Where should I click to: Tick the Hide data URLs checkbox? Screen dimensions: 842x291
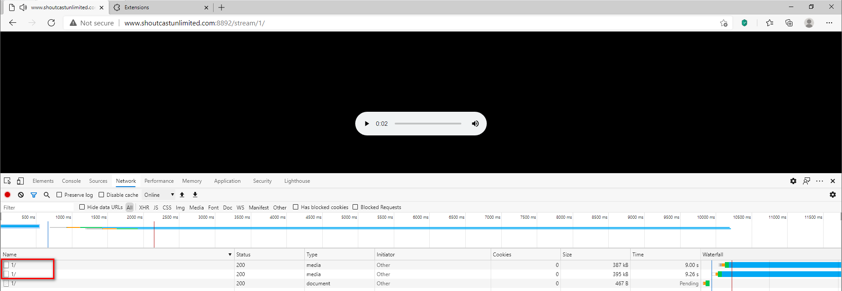(82, 207)
